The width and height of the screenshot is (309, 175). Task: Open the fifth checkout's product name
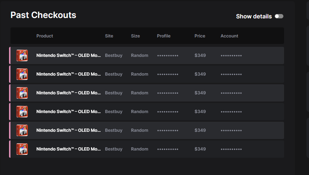coord(69,130)
